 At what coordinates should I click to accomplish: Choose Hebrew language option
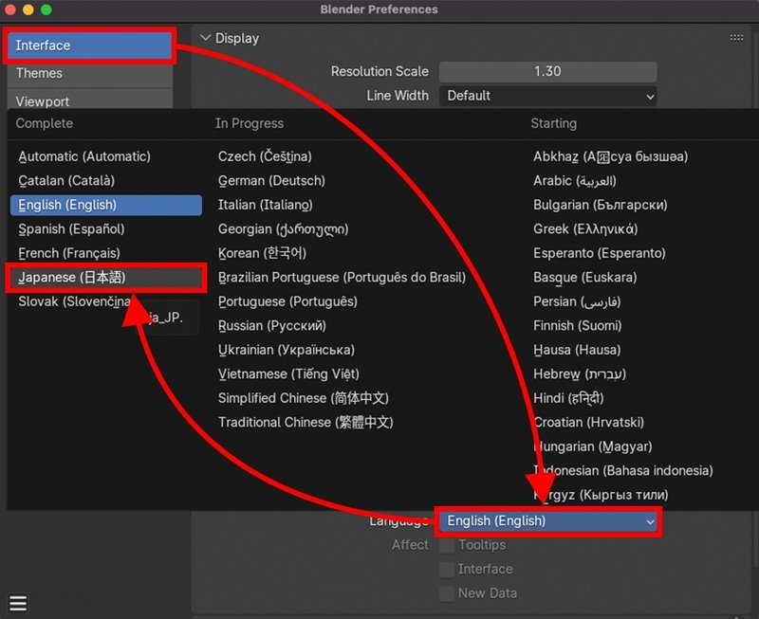click(580, 374)
